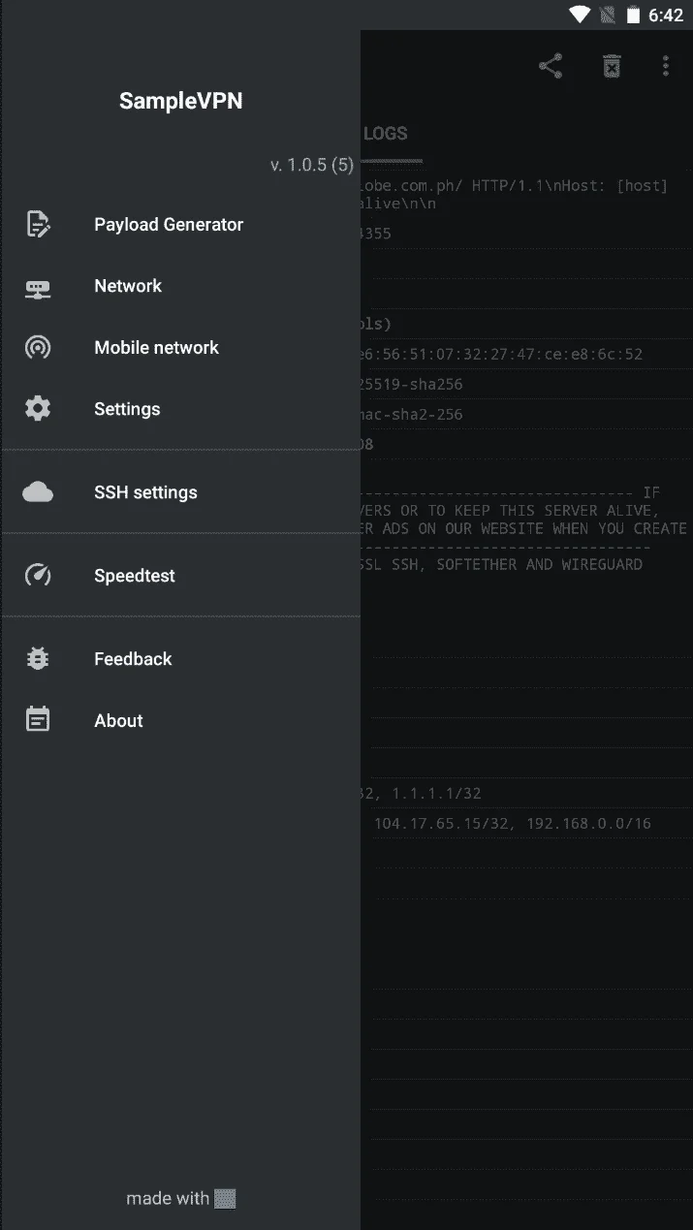Share the logs with share icon

551,66
